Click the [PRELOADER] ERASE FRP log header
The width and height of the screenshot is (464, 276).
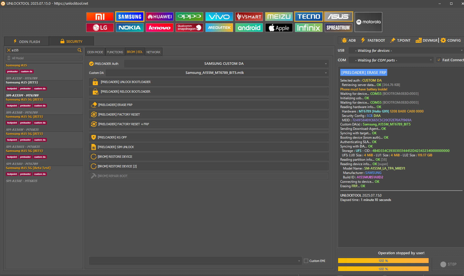click(364, 73)
